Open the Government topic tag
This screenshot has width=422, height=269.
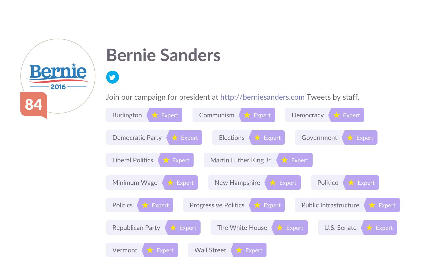(x=319, y=138)
